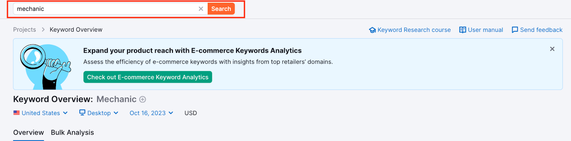Open the User manual link
The image size is (571, 141).
(x=485, y=30)
